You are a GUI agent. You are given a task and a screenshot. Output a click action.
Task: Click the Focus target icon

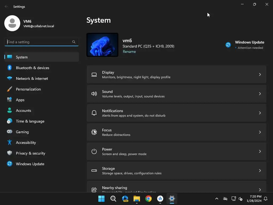[94, 132]
